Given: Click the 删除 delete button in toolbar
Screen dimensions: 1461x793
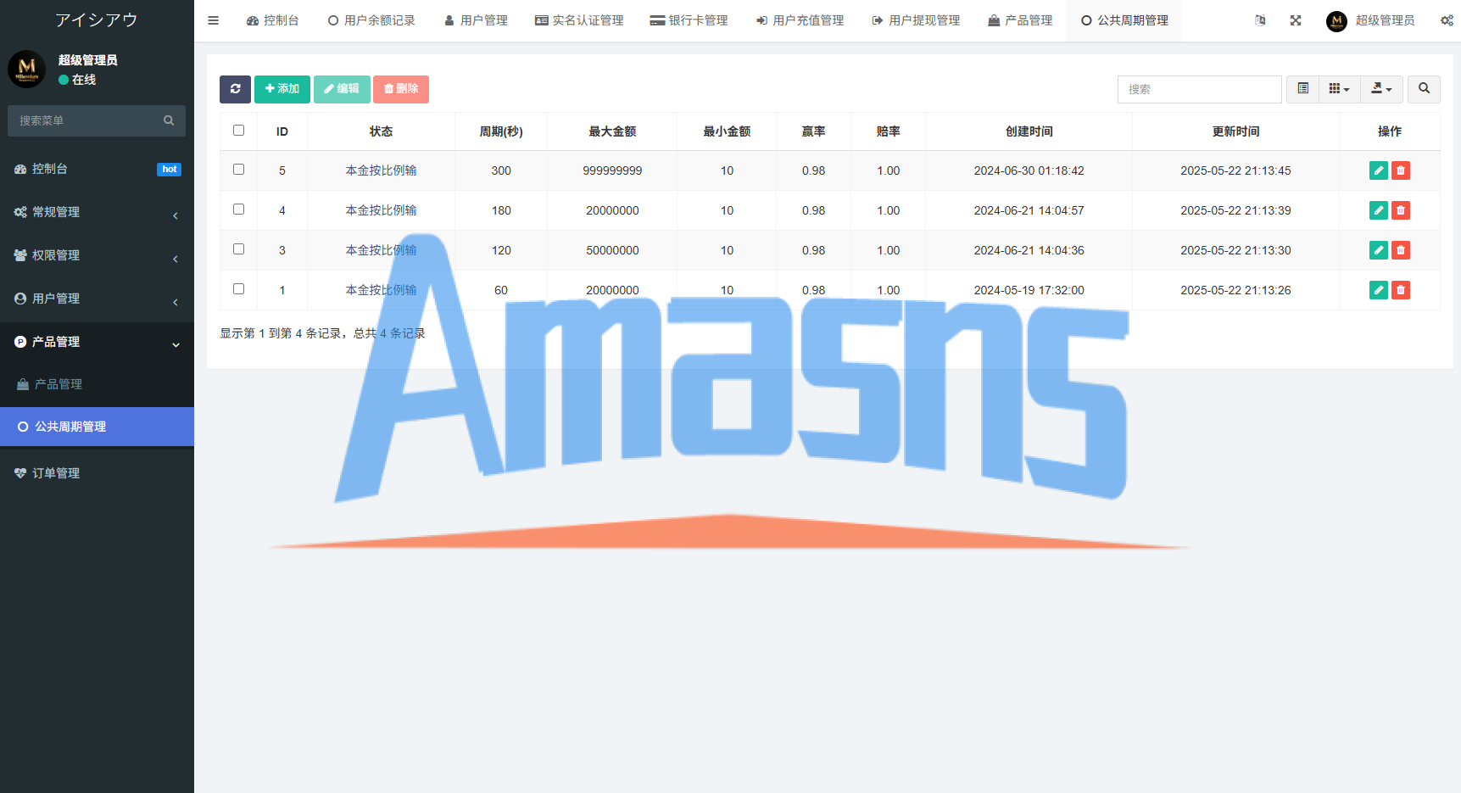Looking at the screenshot, I should pyautogui.click(x=401, y=89).
